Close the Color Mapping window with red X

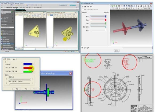(71, 73)
